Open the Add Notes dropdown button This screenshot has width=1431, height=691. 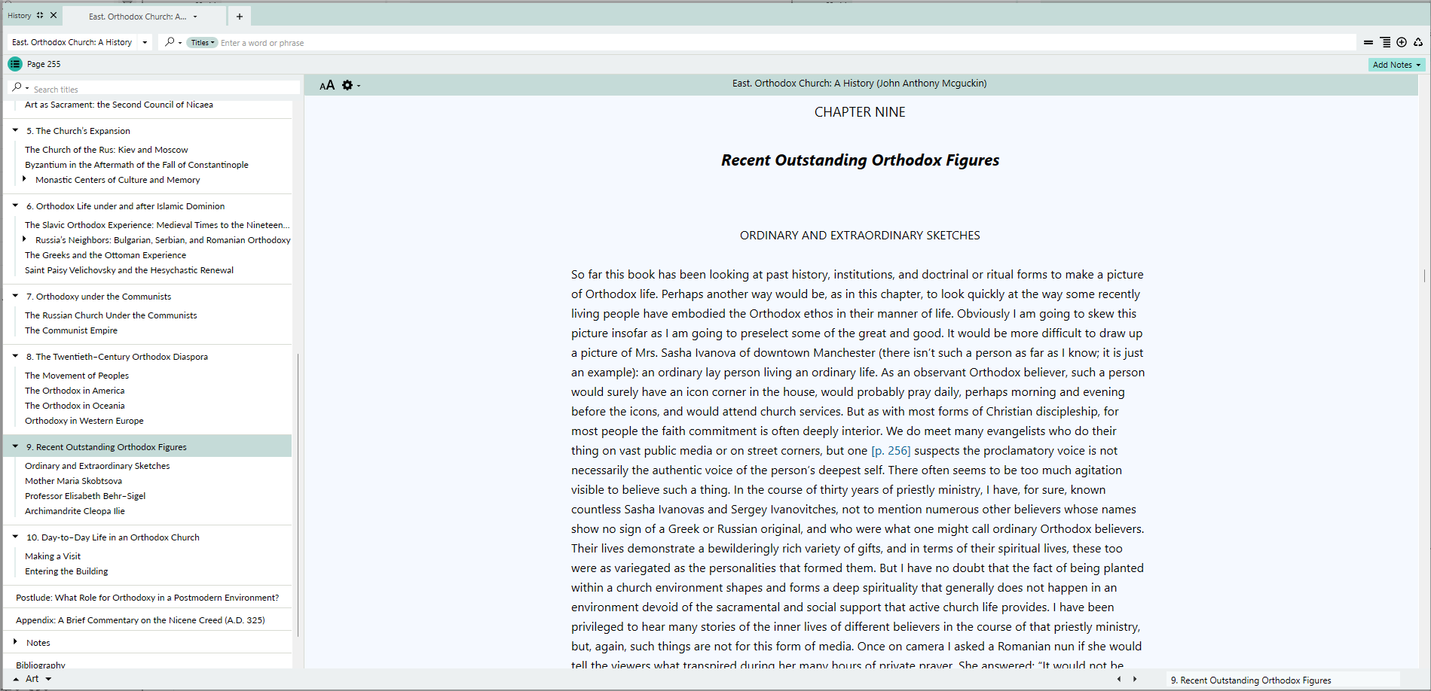click(x=1396, y=65)
